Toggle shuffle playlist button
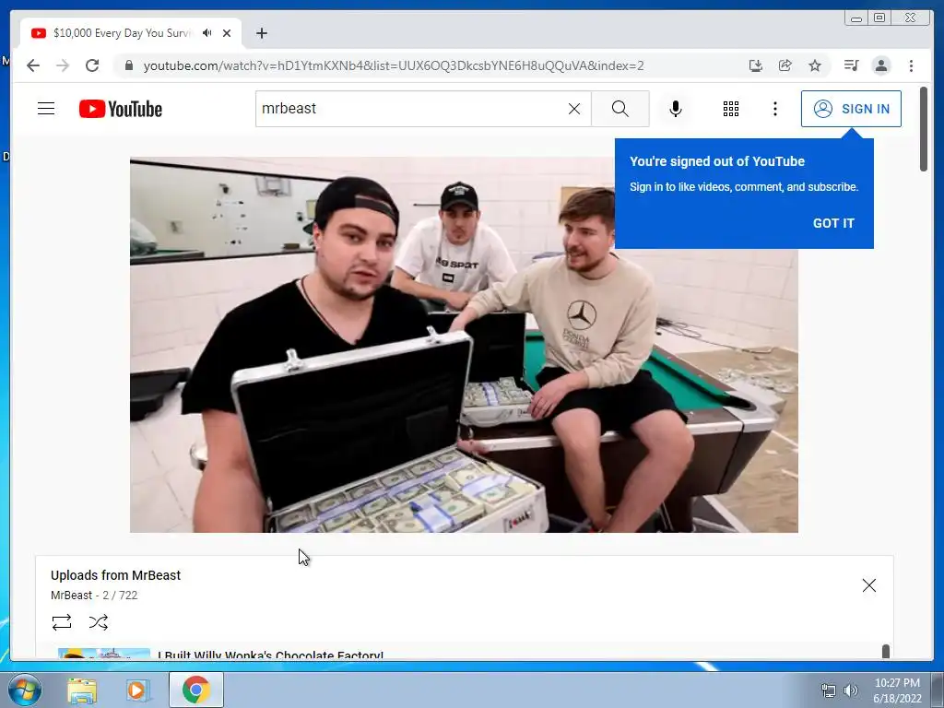The height and width of the screenshot is (708, 944). (x=98, y=622)
